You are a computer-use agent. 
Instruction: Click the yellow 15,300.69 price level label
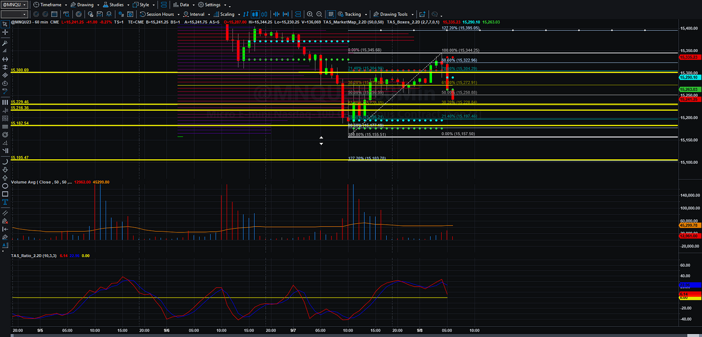(x=20, y=70)
